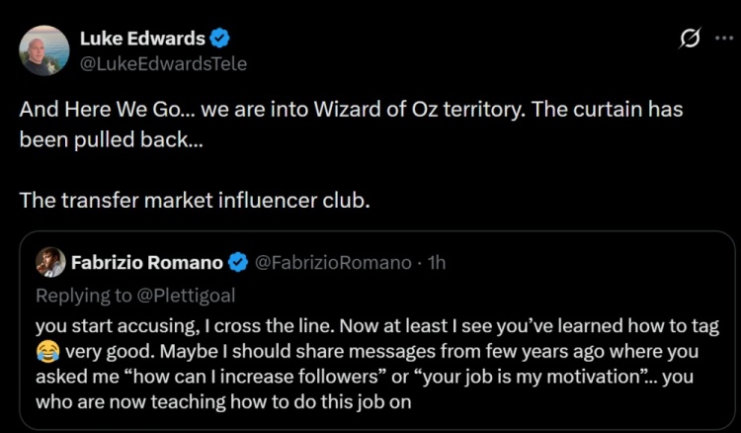Click Luke Edwards' blue verified badge
Image resolution: width=741 pixels, height=433 pixels.
(219, 39)
